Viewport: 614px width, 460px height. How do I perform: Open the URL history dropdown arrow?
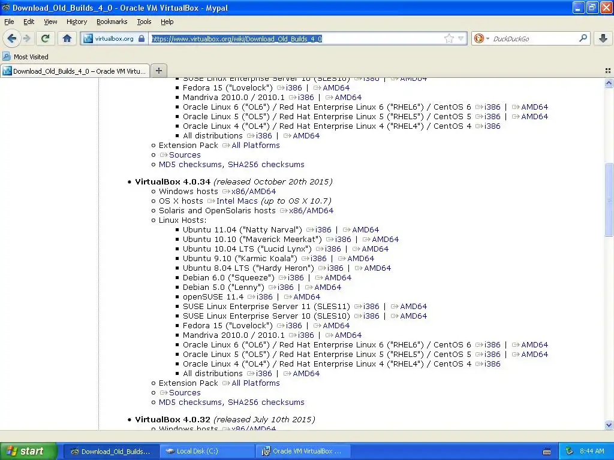tap(461, 38)
